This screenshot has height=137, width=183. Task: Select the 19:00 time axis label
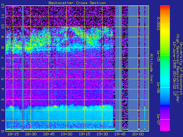67,134
